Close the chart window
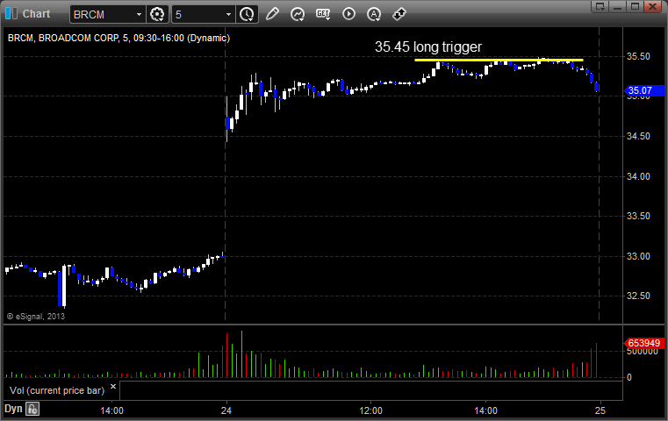This screenshot has width=668, height=421. [652, 6]
